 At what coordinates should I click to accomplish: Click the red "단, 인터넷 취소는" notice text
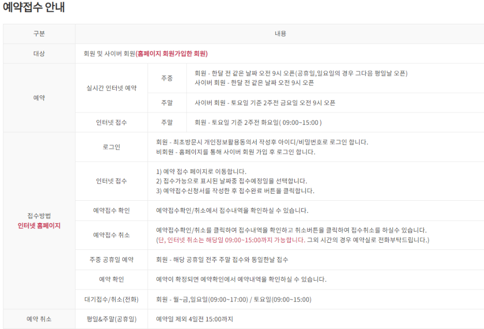pyautogui.click(x=182, y=240)
